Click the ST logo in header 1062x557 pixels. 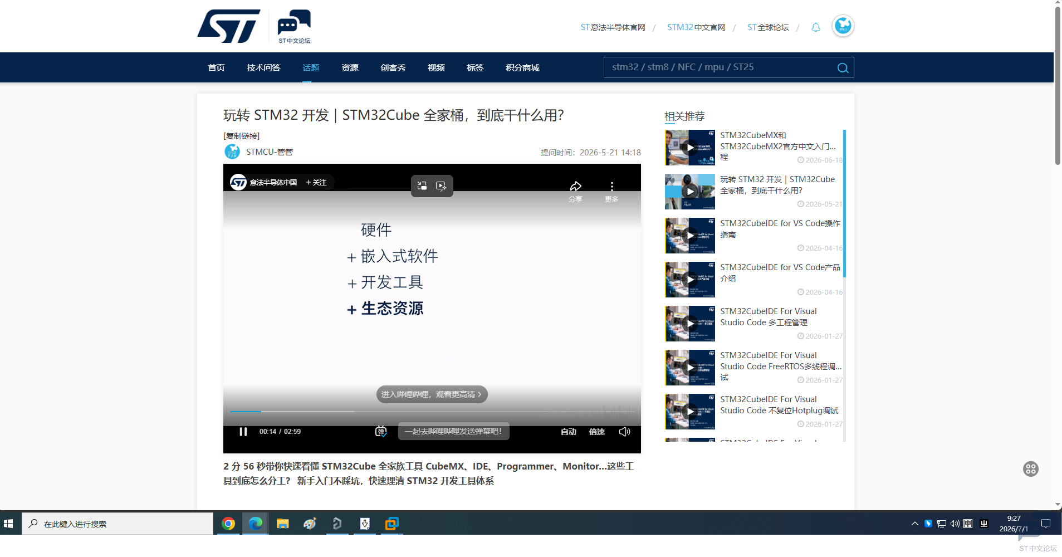click(229, 26)
